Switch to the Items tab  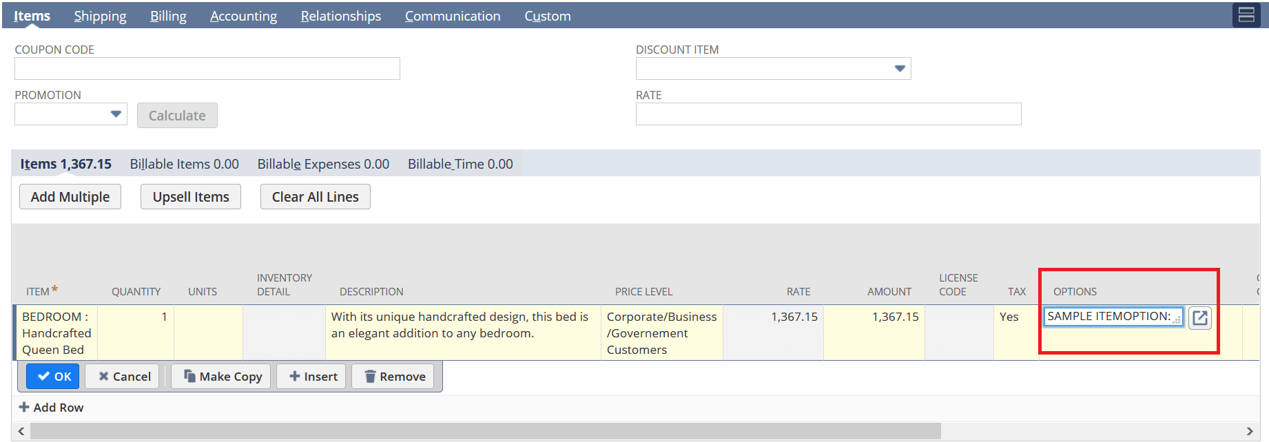(32, 15)
